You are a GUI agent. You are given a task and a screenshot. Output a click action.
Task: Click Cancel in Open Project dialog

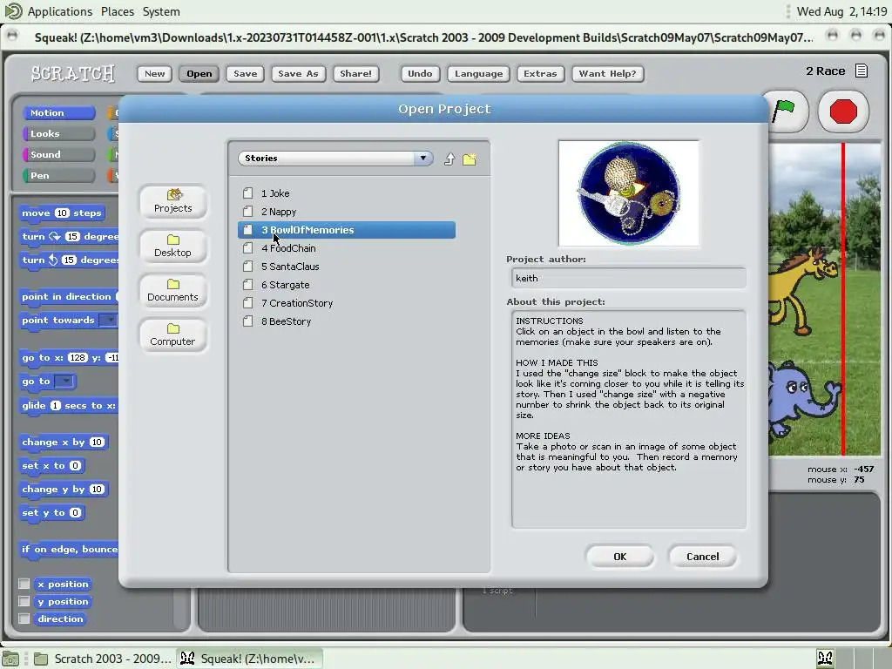(703, 557)
